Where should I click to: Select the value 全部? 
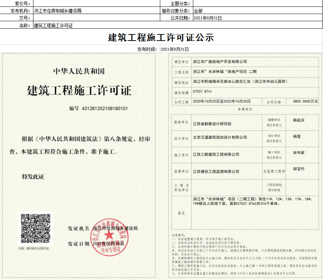[198, 11]
